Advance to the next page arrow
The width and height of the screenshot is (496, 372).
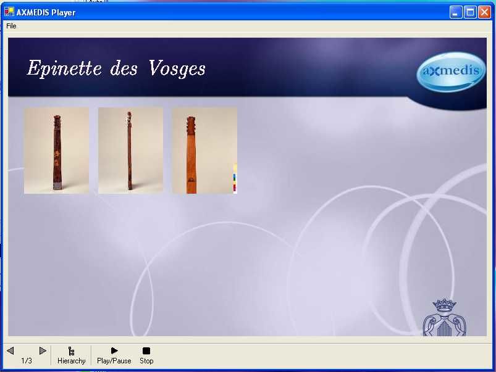43,350
